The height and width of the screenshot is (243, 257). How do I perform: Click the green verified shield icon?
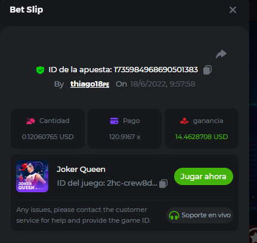(40, 70)
